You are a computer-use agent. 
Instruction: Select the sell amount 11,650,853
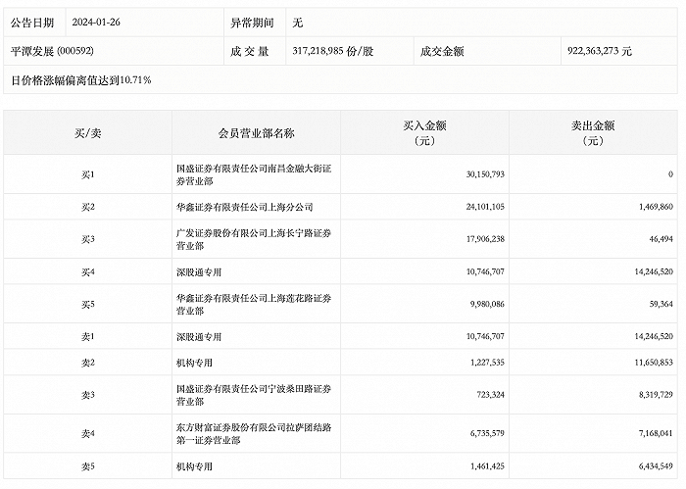[646, 362]
